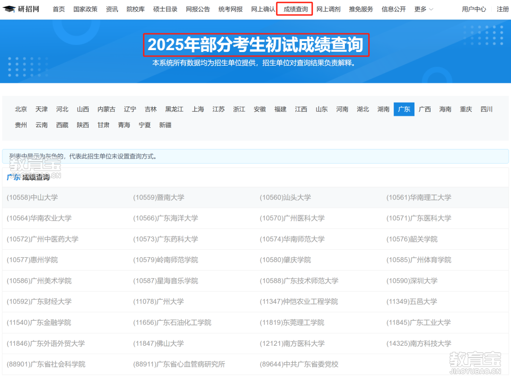Open (10587)星海音乐学院 entry
This screenshot has height=385, width=511.
[166, 281]
